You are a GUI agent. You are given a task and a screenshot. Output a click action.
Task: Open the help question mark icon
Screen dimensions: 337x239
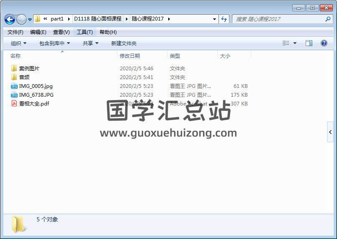pyautogui.click(x=324, y=43)
